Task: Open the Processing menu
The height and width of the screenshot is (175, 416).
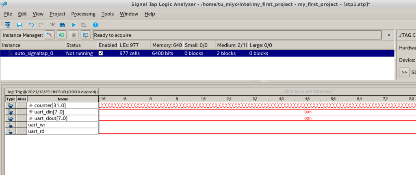Action: click(83, 14)
